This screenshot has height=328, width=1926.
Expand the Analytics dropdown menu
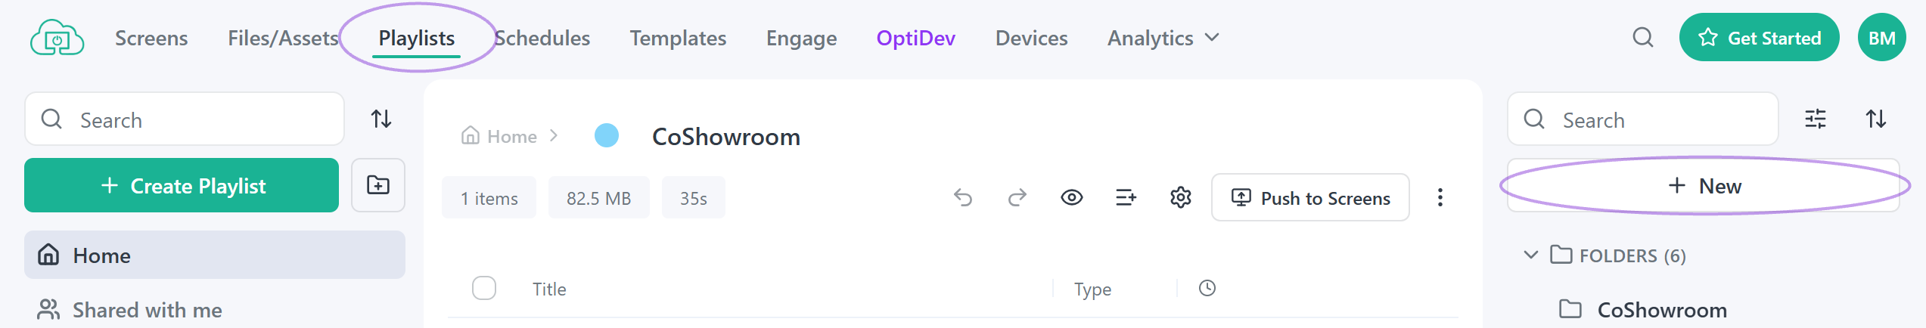1163,38
